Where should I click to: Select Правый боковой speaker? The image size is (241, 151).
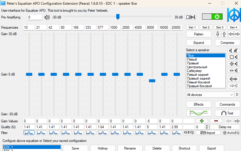199,86
